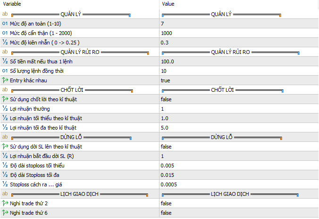Click green arrow icon beside Entry khác nhau

tap(5, 80)
